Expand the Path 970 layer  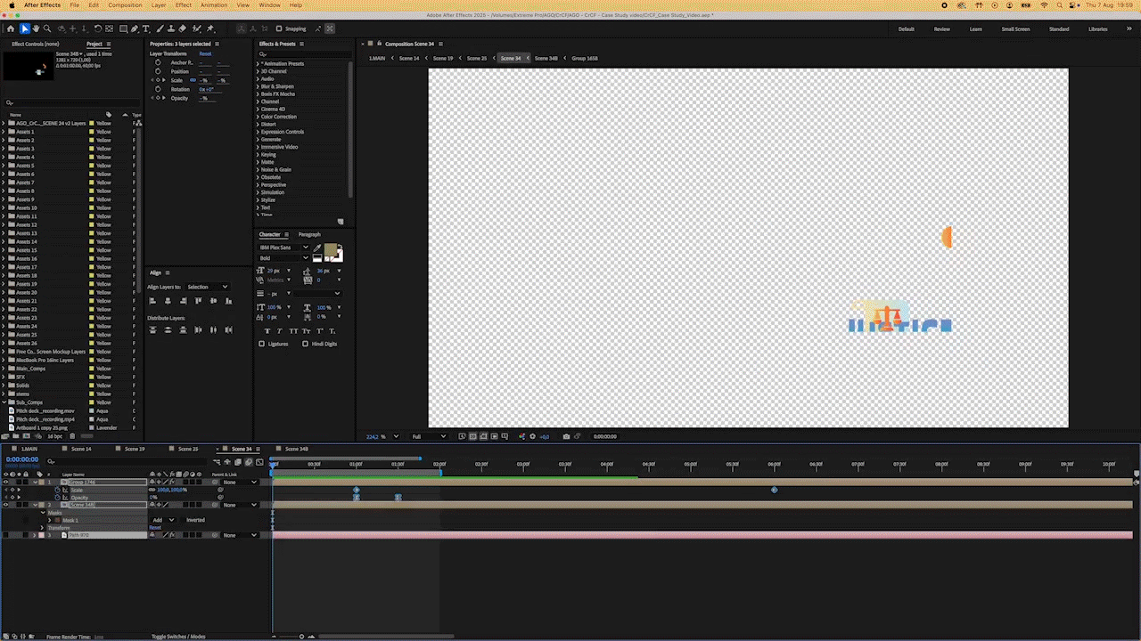click(35, 535)
